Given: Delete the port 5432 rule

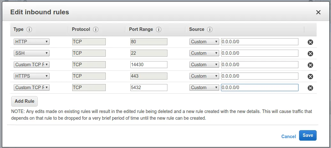Looking at the screenshot, I should click(x=310, y=88).
